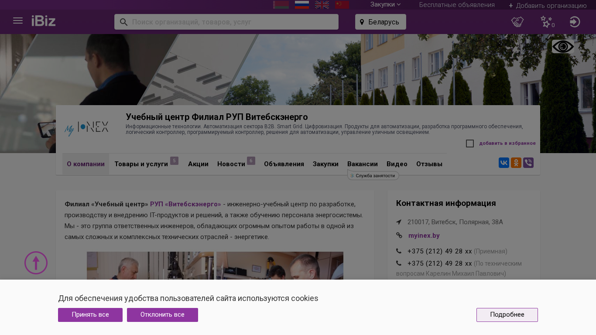Click phone icon beside technical number

[x=399, y=263]
